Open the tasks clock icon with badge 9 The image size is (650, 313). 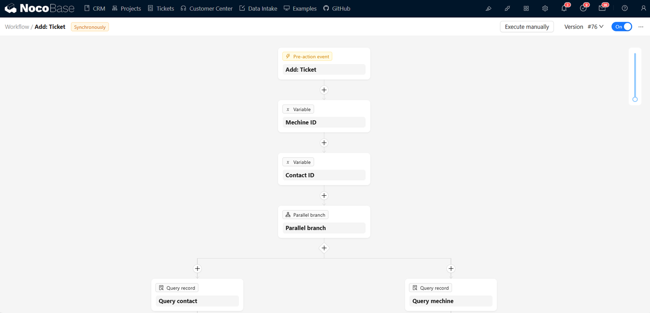click(x=583, y=8)
